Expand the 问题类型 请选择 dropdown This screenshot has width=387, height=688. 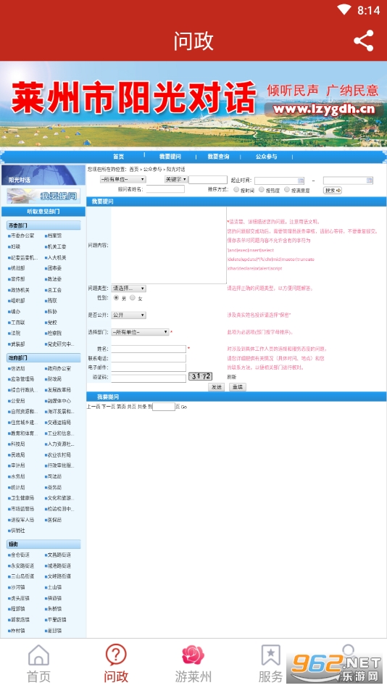click(x=128, y=289)
